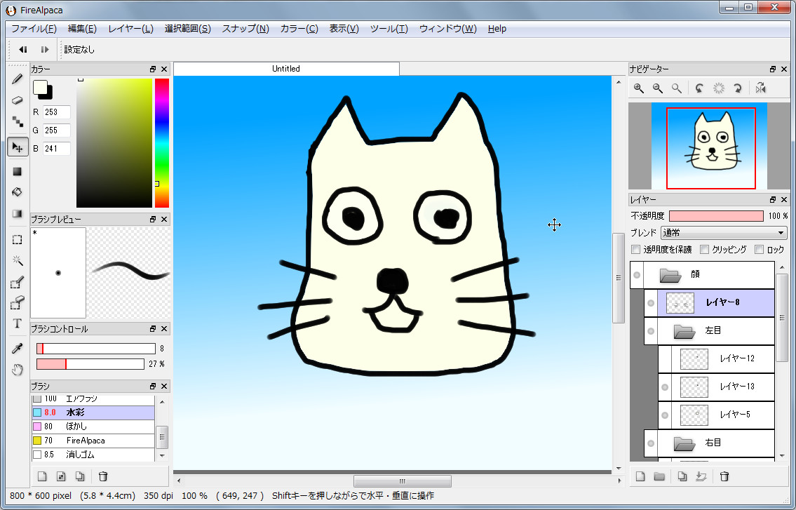
Task: Choose the Gradient tool
Action: [x=18, y=213]
